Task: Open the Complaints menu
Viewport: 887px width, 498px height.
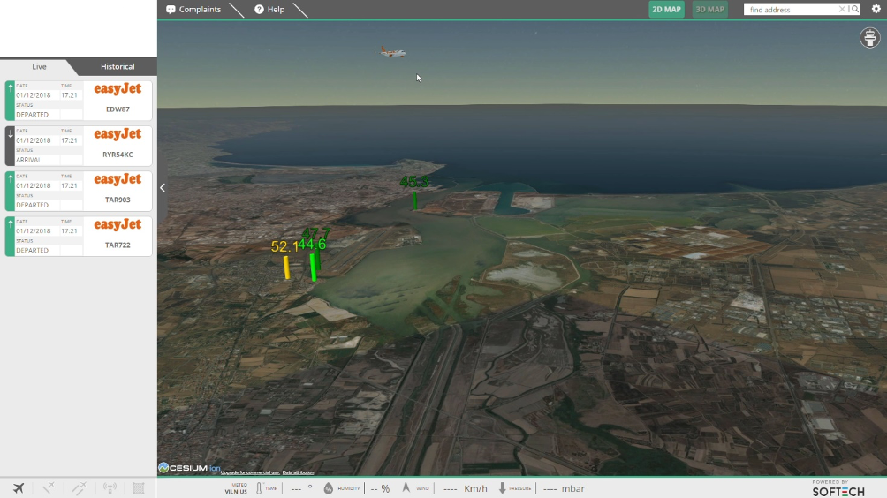Action: (193, 10)
